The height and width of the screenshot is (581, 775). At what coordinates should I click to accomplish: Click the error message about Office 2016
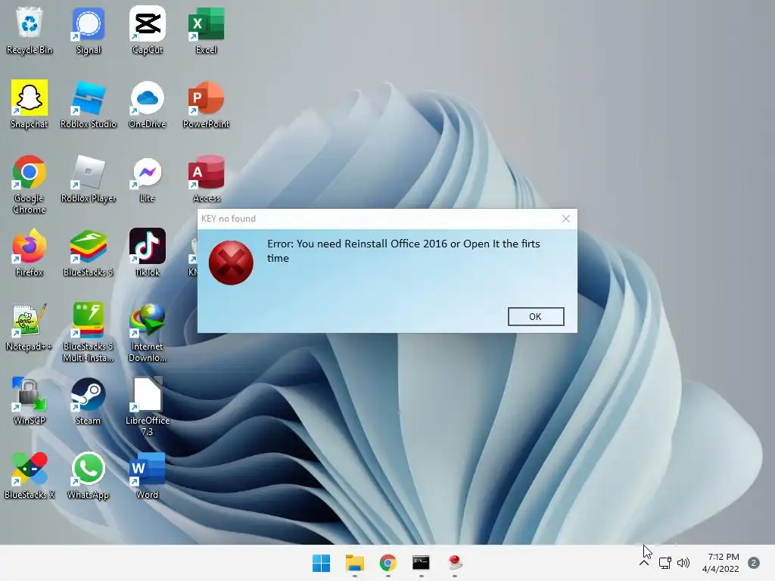pos(403,251)
